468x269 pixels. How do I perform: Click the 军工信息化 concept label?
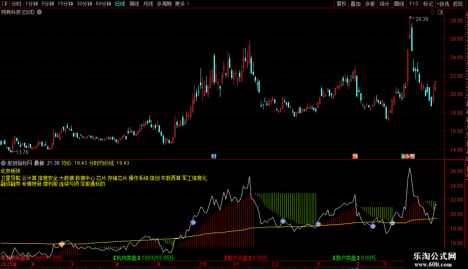(x=194, y=178)
